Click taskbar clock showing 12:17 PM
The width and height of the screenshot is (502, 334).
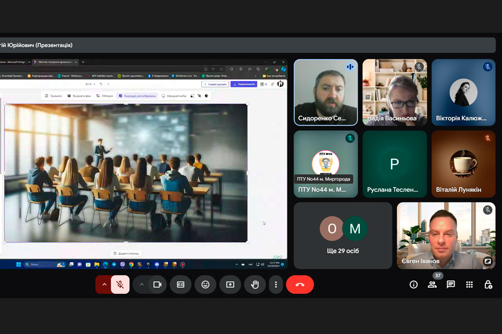click(x=273, y=264)
